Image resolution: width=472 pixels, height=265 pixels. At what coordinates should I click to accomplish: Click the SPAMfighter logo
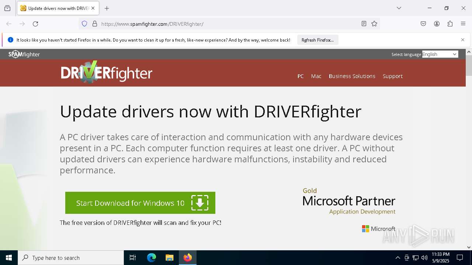coord(24,54)
